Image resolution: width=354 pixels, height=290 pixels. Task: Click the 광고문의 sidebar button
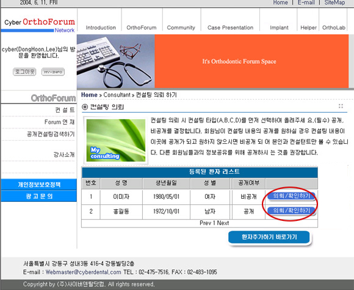[x=39, y=196]
